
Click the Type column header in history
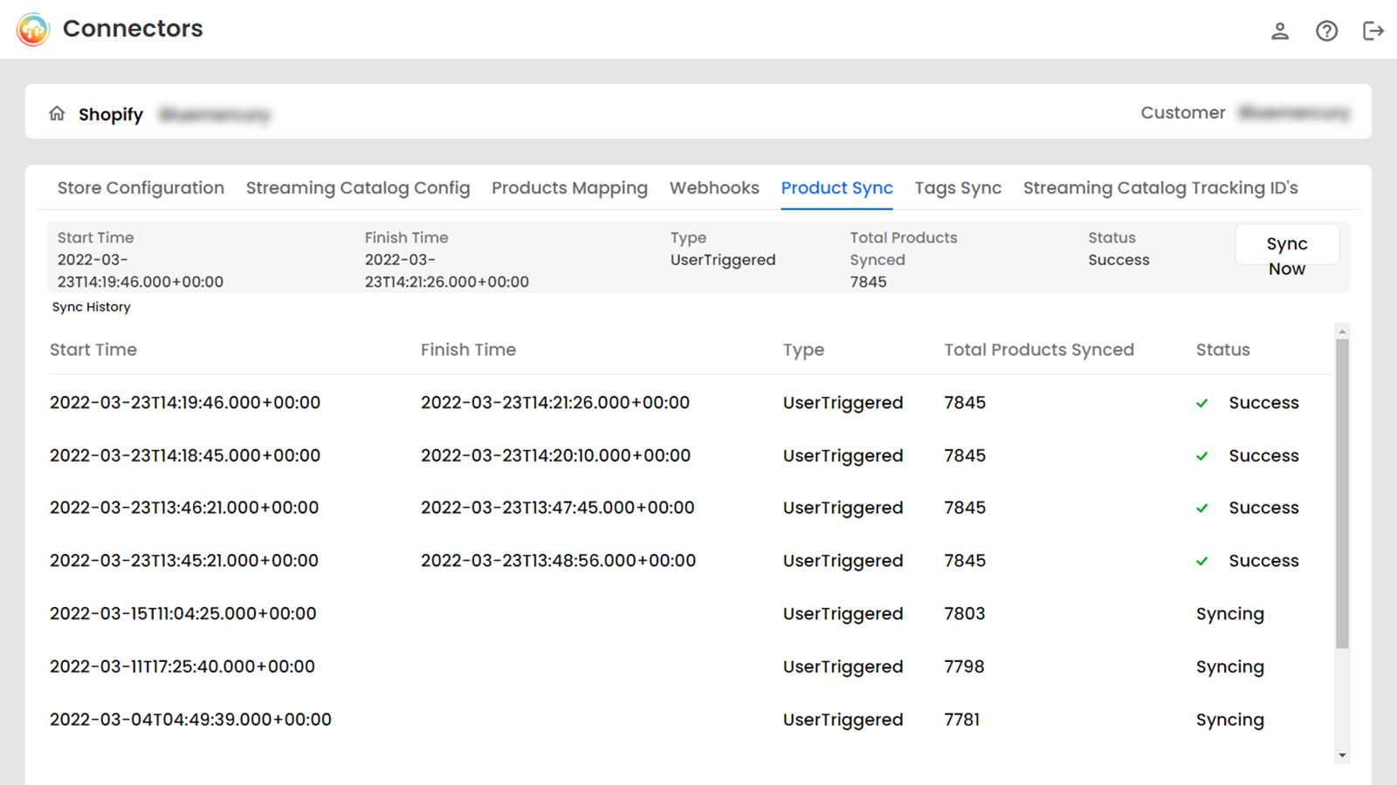803,350
